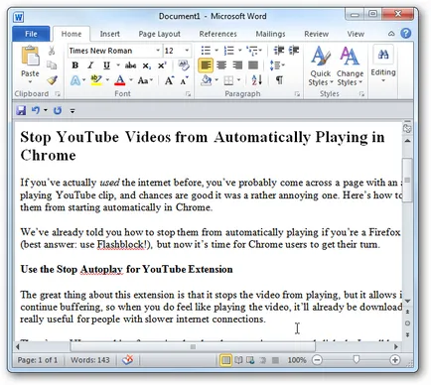Switch to the Mailings tab
Screen dimensions: 431x385
270,34
